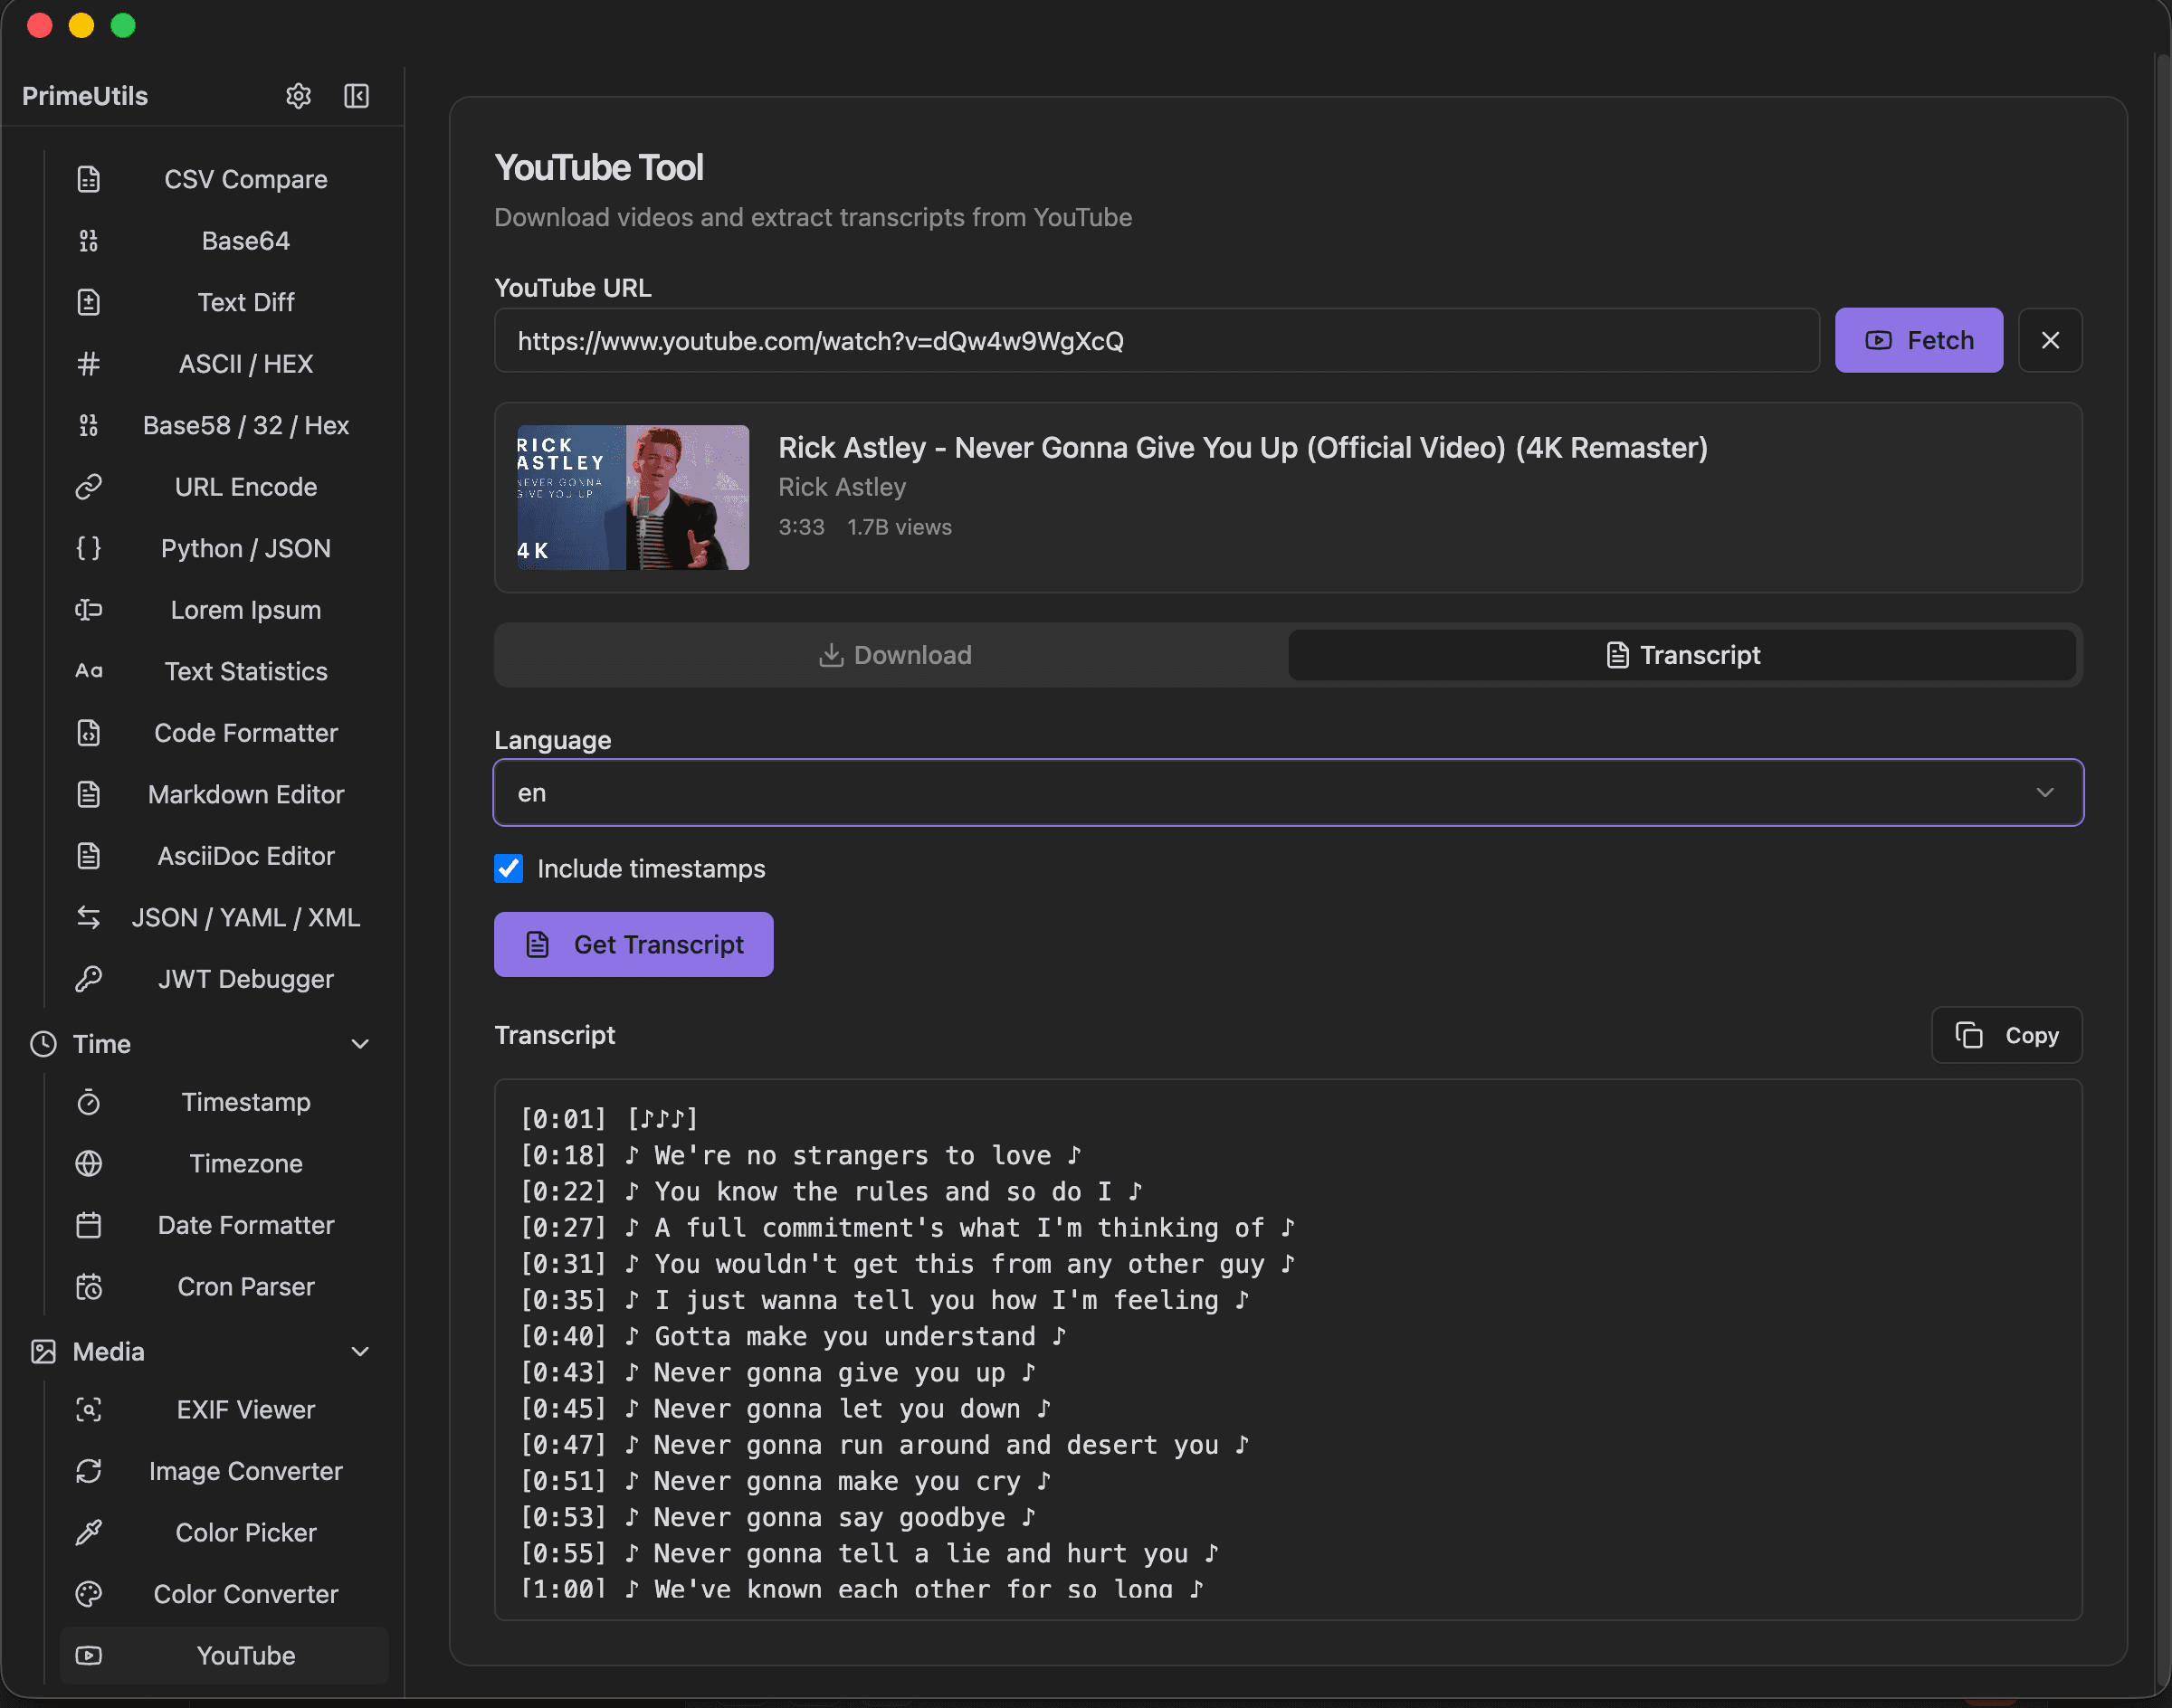Toggle the sidebar collapse icon
Viewport: 2172px width, 1708px height.
(357, 95)
